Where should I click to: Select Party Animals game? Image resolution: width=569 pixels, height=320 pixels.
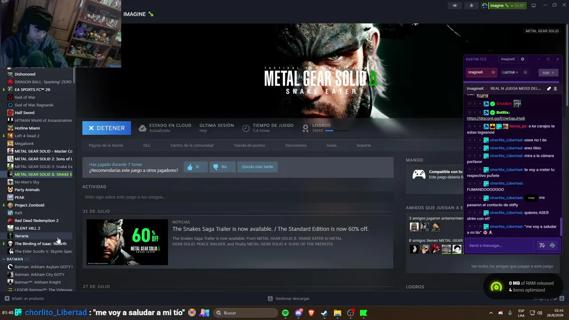pyautogui.click(x=27, y=190)
